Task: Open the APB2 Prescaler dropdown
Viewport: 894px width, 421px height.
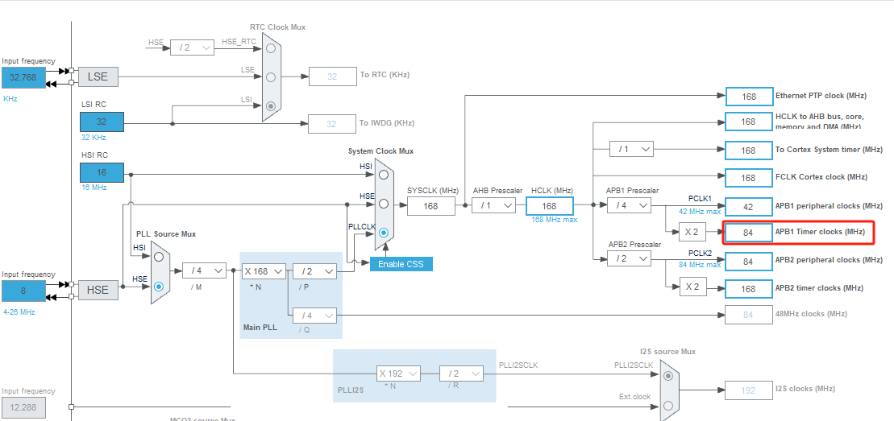Action: coord(629,258)
